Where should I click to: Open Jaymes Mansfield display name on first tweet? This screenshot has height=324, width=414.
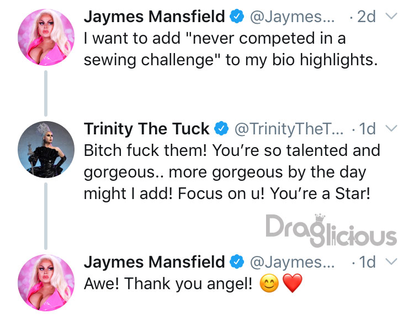pyautogui.click(x=155, y=17)
